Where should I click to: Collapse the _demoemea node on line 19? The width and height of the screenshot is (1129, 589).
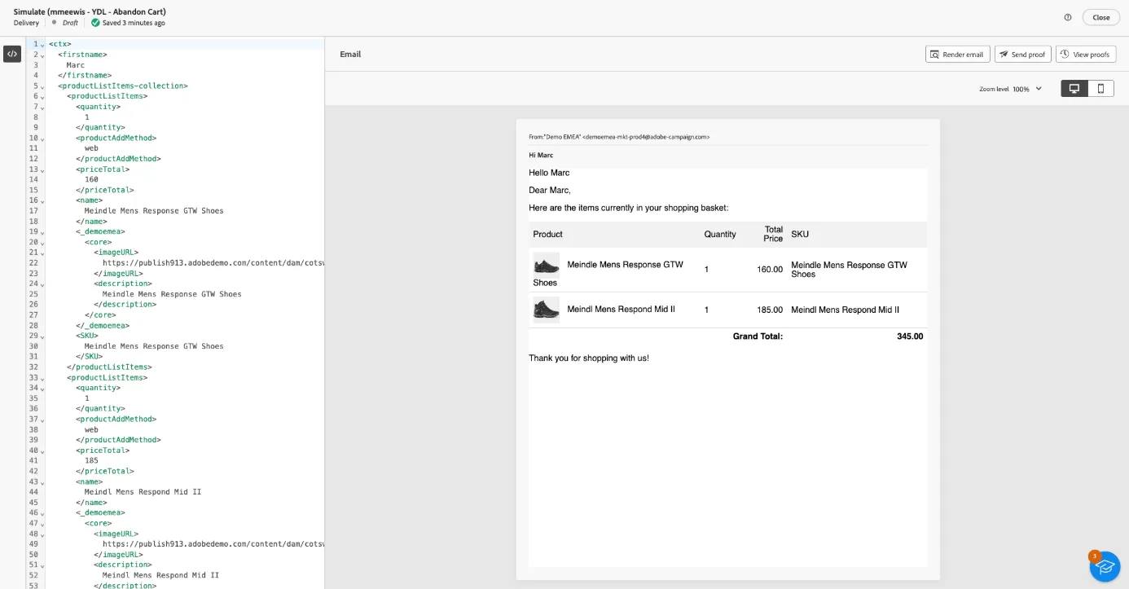pos(42,231)
